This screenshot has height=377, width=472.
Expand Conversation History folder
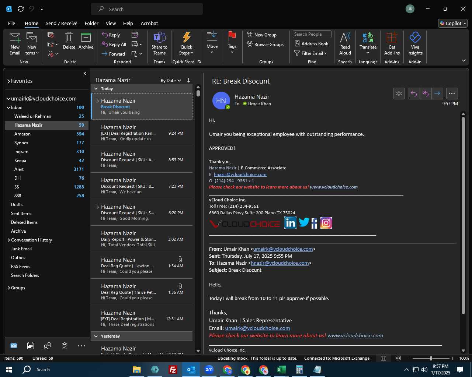click(x=8, y=240)
